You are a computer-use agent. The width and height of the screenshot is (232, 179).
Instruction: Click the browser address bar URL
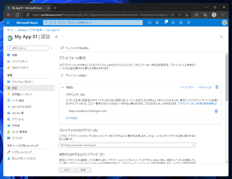pyautogui.click(x=100, y=15)
